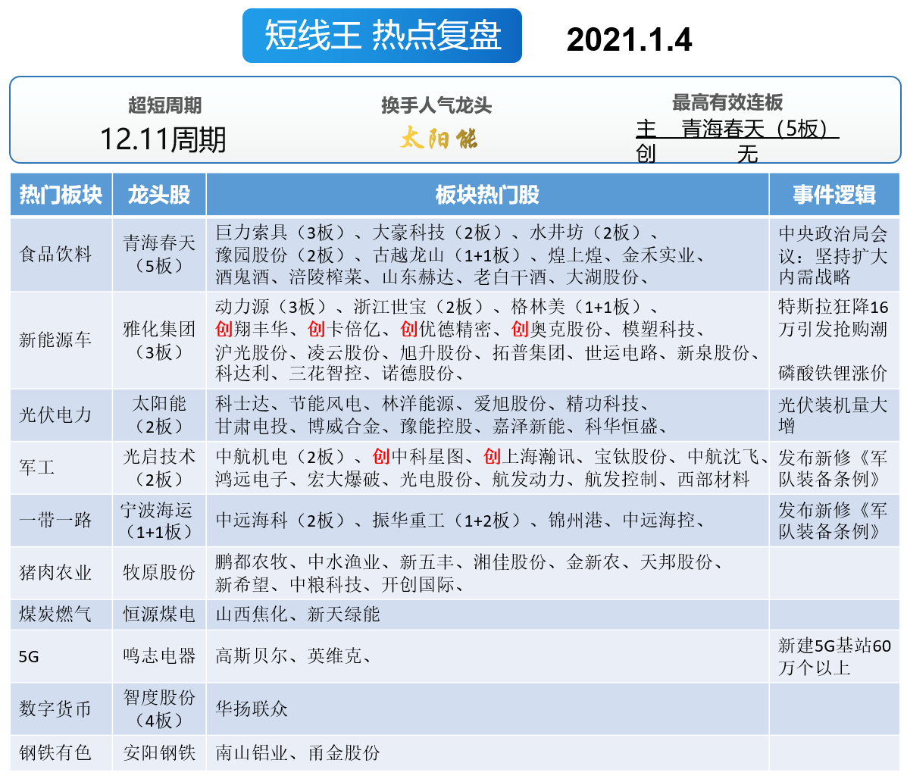The height and width of the screenshot is (782, 907).
Task: Select the 宁波海运（1+1板） leader cell
Action: pos(159,520)
